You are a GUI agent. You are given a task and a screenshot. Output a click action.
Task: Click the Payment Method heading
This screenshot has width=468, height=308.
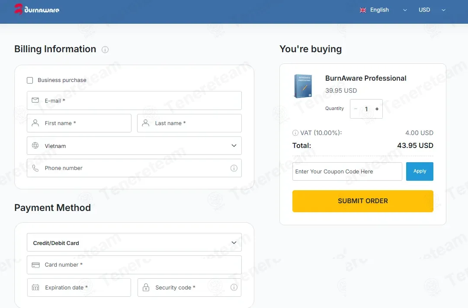(x=52, y=207)
